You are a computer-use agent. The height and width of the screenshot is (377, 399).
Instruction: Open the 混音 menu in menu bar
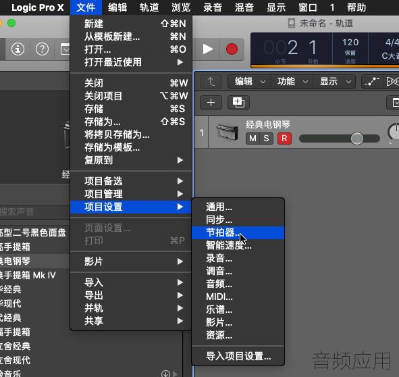[x=244, y=7]
